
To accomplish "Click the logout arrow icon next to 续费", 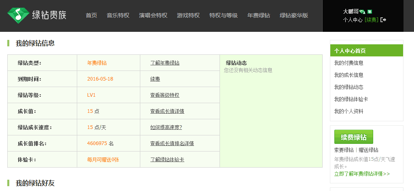I will (383, 20).
